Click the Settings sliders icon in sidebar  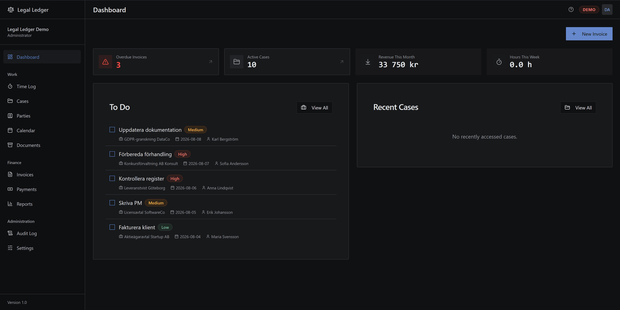point(10,248)
